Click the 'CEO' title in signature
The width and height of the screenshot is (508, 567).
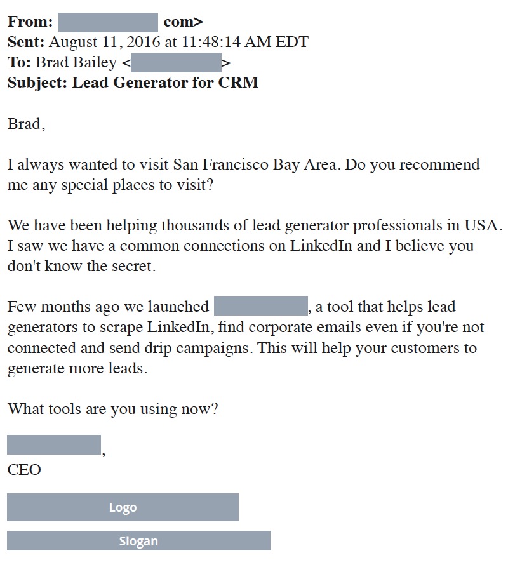(x=24, y=469)
